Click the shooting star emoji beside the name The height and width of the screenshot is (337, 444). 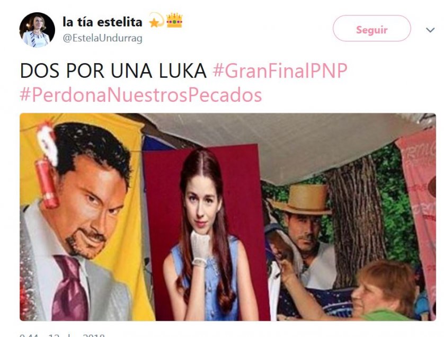(x=157, y=20)
